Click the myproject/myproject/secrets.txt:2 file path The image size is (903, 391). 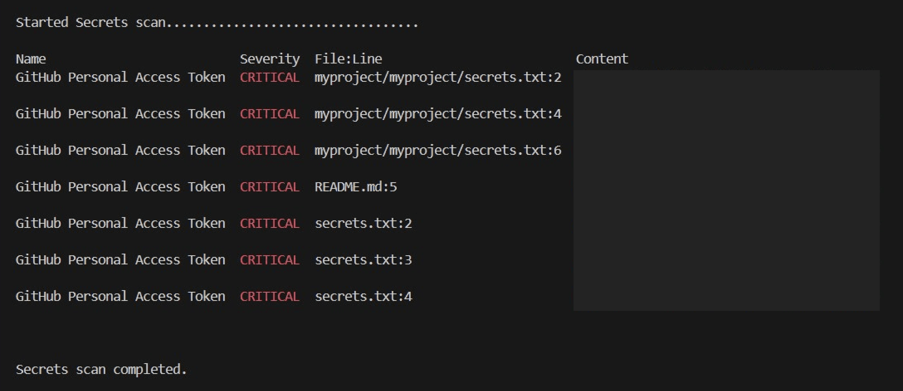438,78
